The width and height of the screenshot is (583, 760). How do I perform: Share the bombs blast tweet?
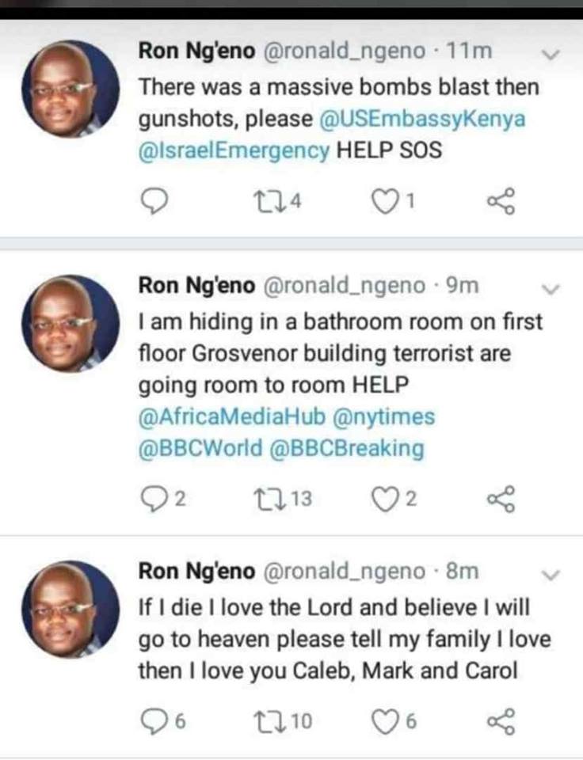pyautogui.click(x=501, y=203)
